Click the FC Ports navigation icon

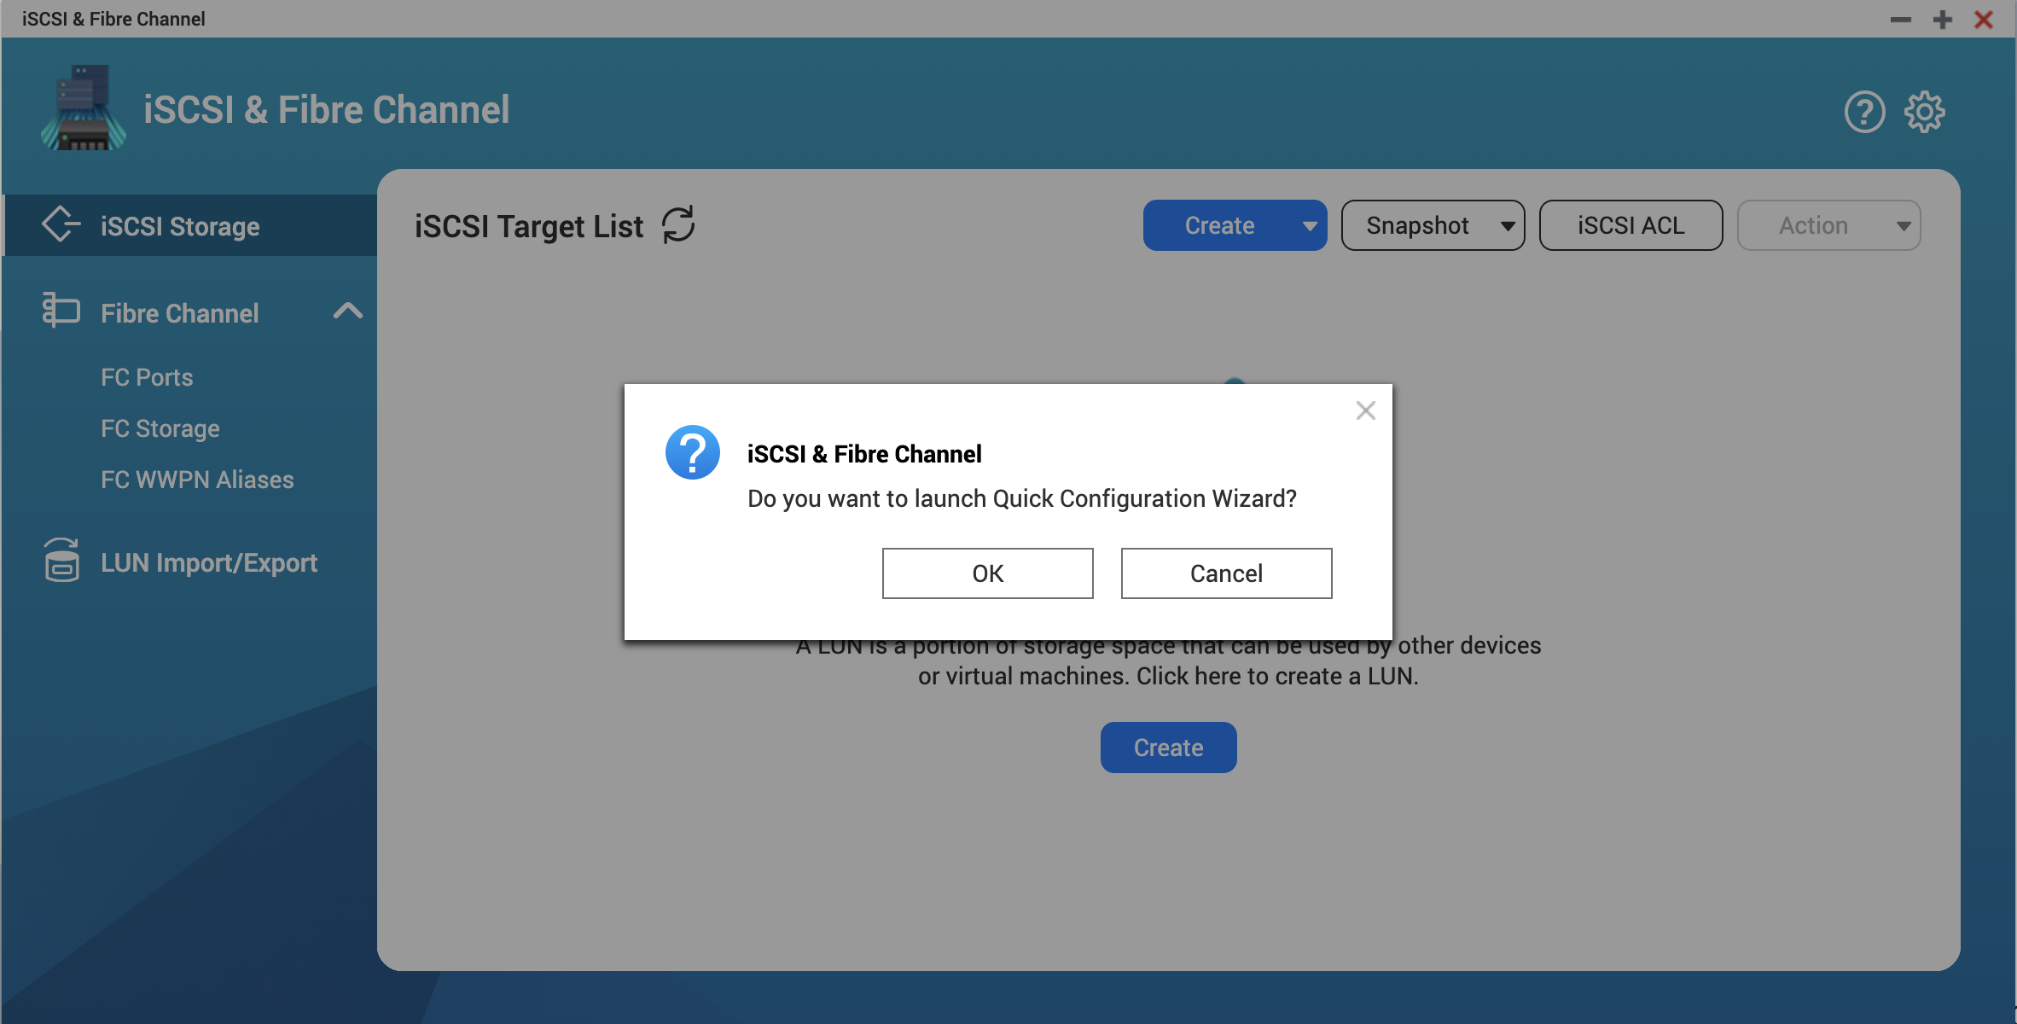[148, 377]
